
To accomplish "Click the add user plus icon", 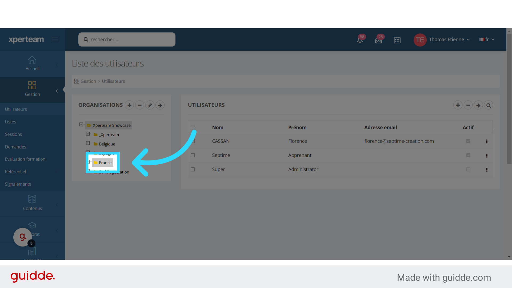I will click(x=458, y=105).
